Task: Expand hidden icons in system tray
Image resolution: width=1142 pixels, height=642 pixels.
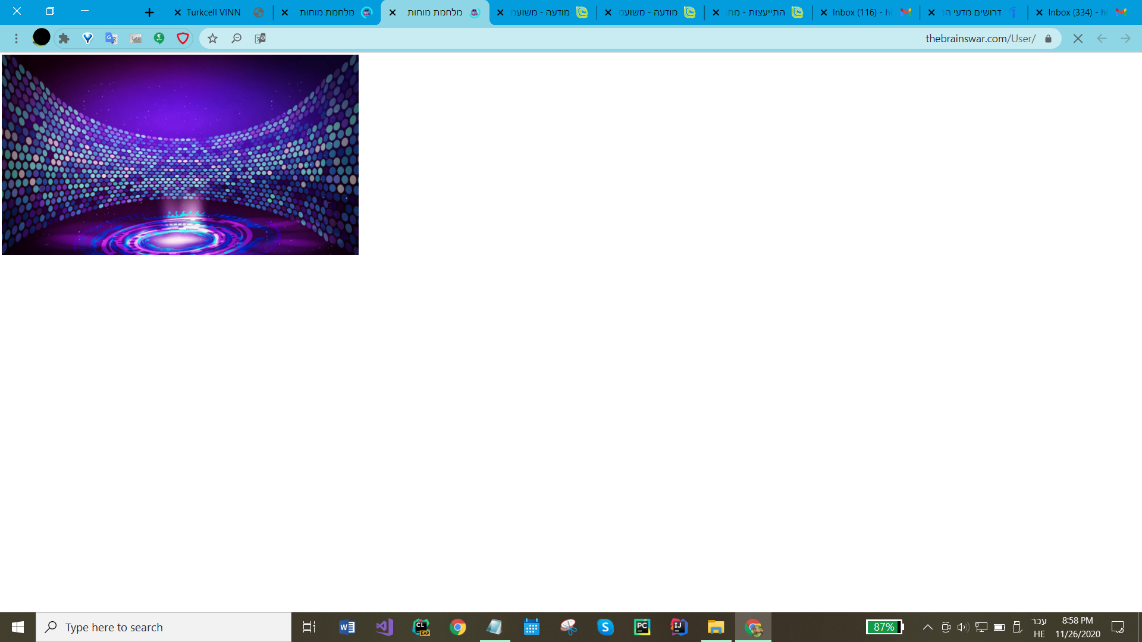Action: point(927,626)
